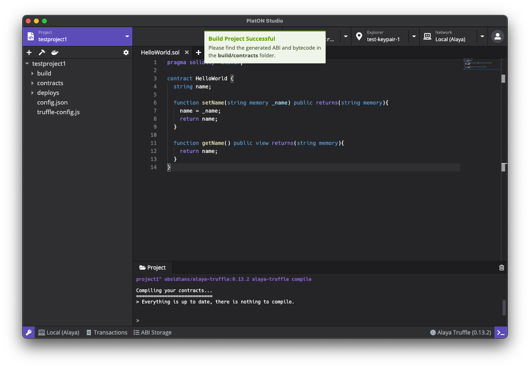
Task: Click line number 14 in the gutter
Action: 153,167
